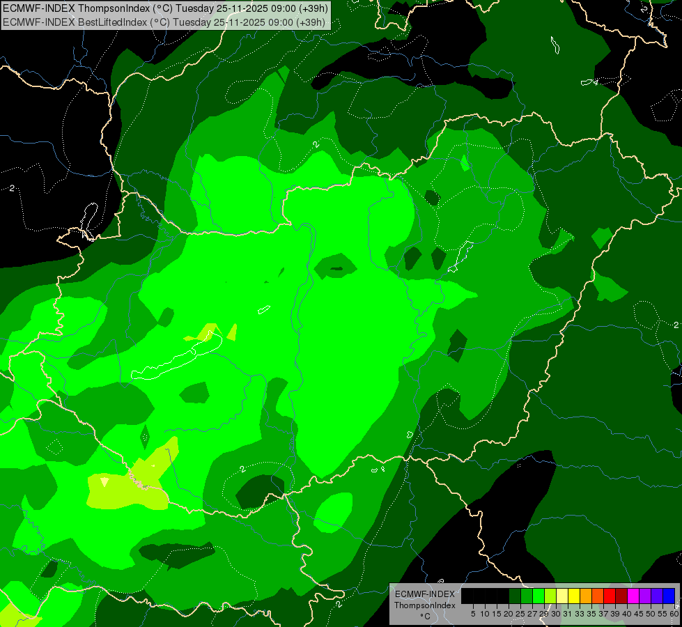Click the legend tick value 15

497,614
